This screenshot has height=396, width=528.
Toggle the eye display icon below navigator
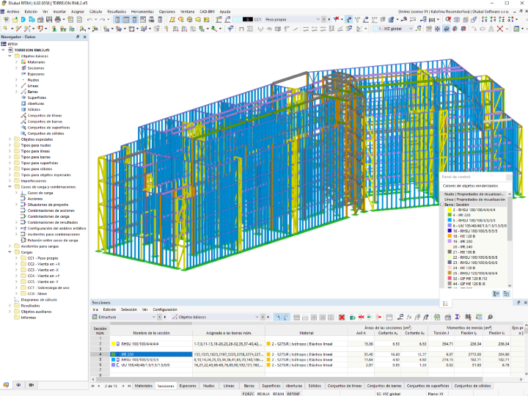(18, 385)
